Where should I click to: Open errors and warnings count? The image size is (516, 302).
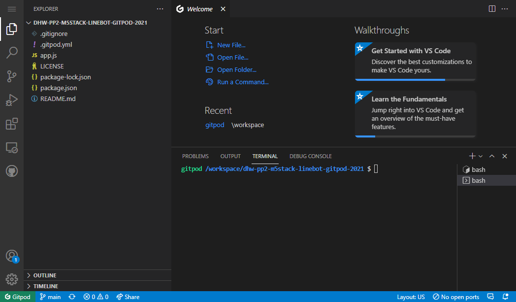[96, 297]
